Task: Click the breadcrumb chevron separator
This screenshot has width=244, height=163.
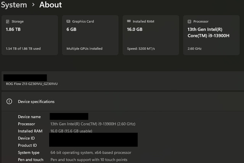Action: pyautogui.click(x=33, y=5)
